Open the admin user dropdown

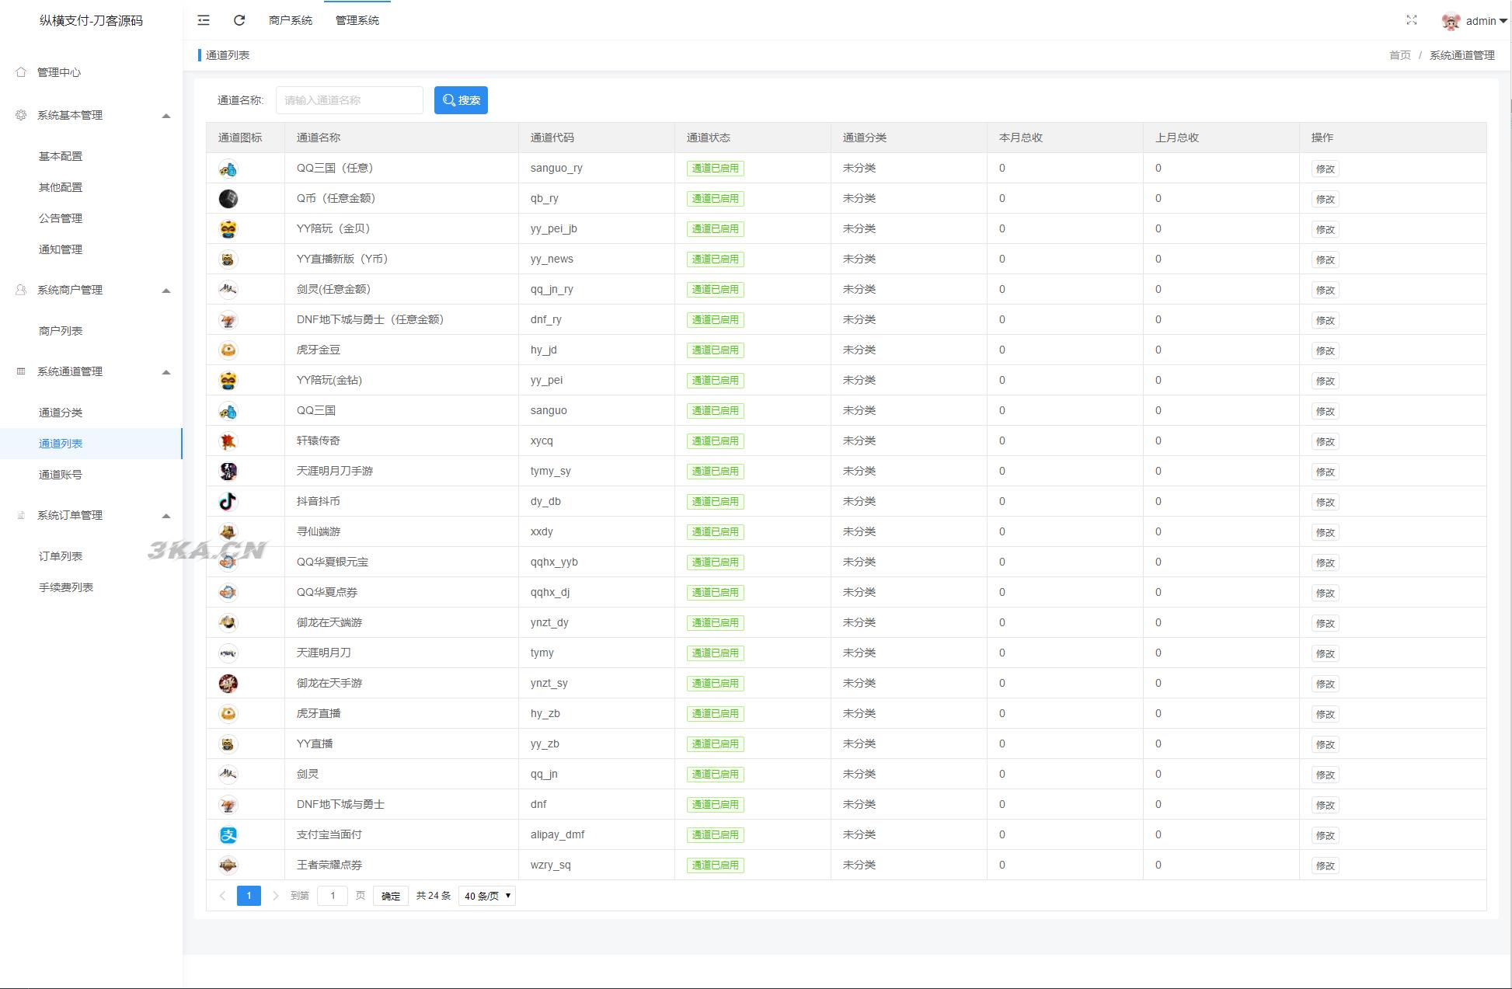click(1486, 21)
